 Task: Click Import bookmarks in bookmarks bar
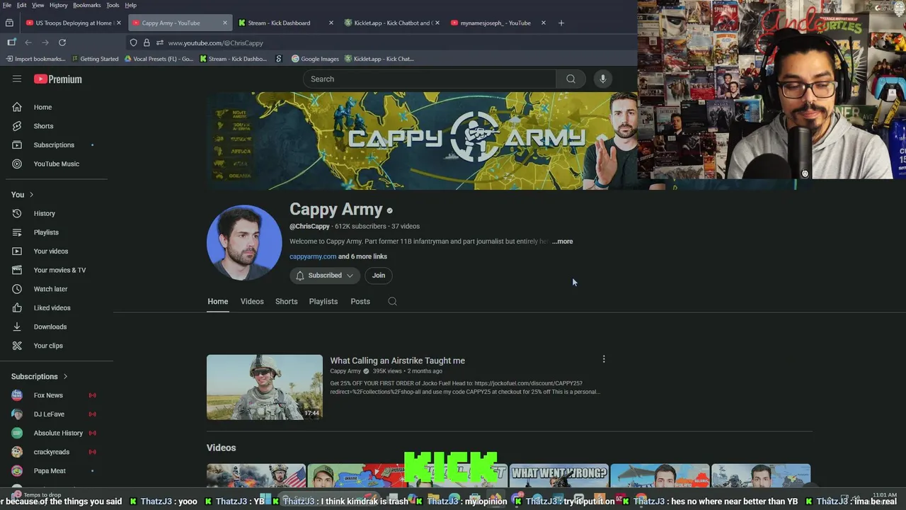(x=35, y=59)
